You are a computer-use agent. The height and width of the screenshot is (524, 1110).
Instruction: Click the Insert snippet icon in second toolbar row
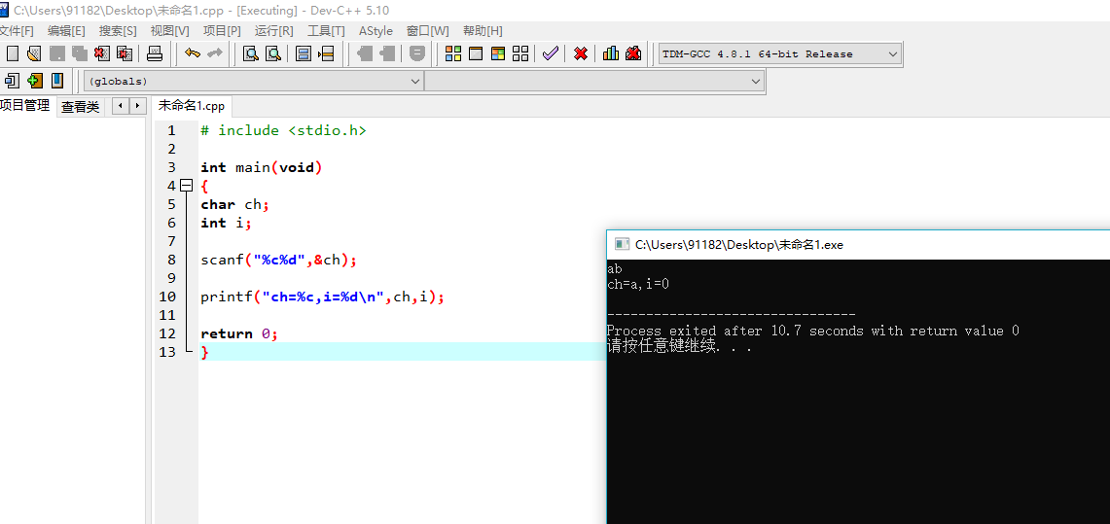click(12, 81)
